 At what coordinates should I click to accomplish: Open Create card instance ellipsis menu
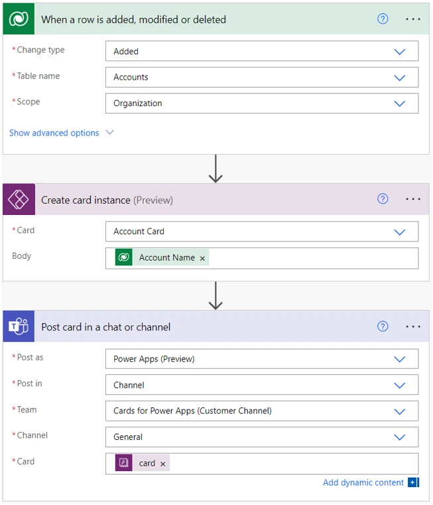tap(413, 199)
